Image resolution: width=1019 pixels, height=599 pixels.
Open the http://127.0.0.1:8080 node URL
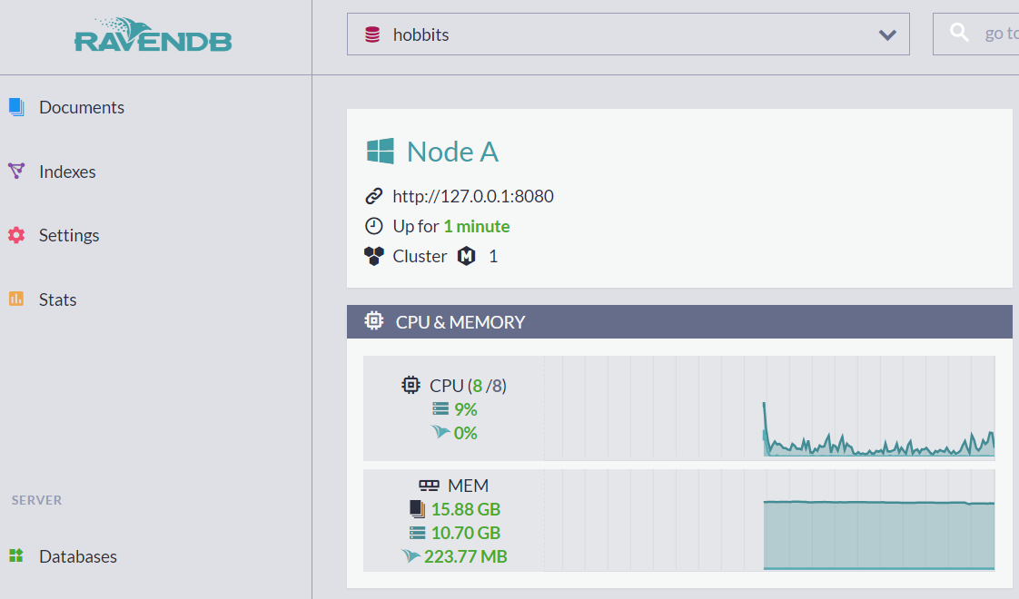click(473, 196)
